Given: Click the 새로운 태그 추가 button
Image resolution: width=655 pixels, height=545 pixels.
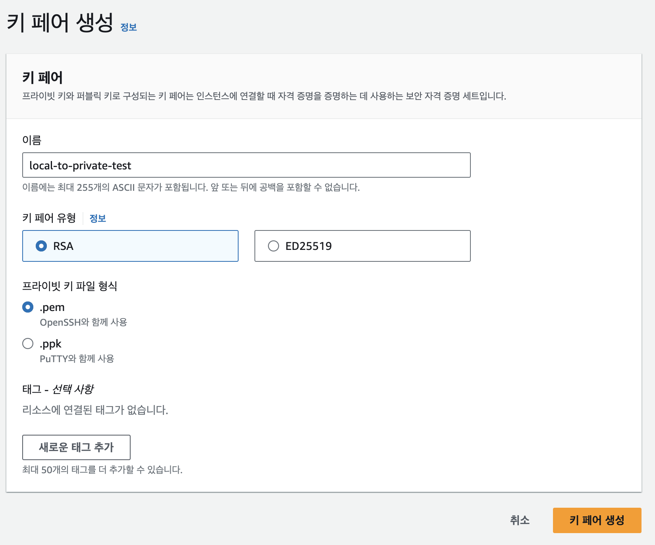Looking at the screenshot, I should tap(76, 447).
